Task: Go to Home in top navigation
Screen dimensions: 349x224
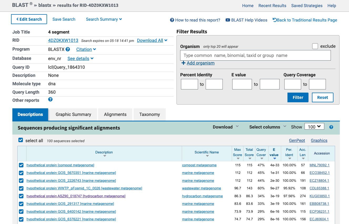Action: pyautogui.click(x=248, y=6)
